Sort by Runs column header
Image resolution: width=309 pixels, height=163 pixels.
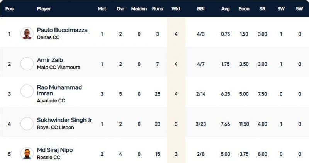[x=158, y=9]
